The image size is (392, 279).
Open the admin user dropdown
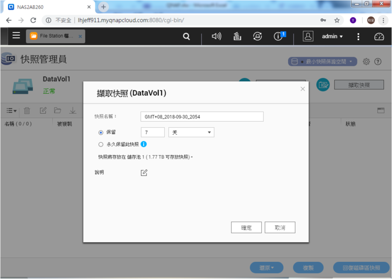coord(332,37)
